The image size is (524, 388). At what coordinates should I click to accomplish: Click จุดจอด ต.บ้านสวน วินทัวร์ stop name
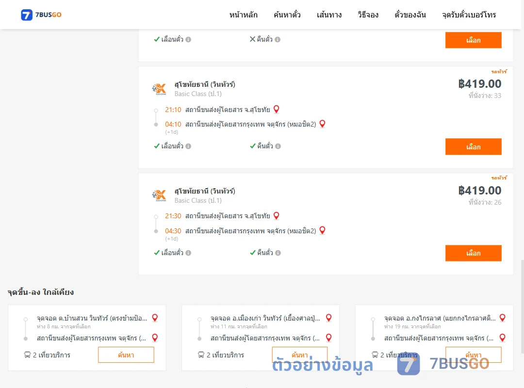(92, 318)
